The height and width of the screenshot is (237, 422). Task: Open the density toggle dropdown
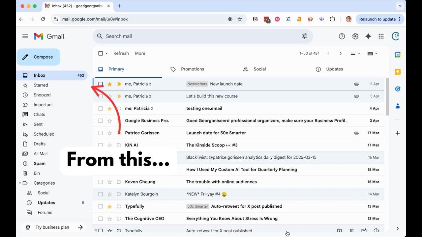coord(355,53)
